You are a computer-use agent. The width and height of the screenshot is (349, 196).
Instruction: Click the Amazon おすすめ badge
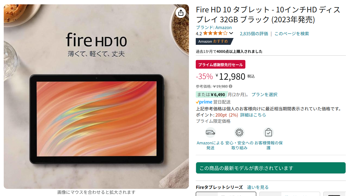215,41
